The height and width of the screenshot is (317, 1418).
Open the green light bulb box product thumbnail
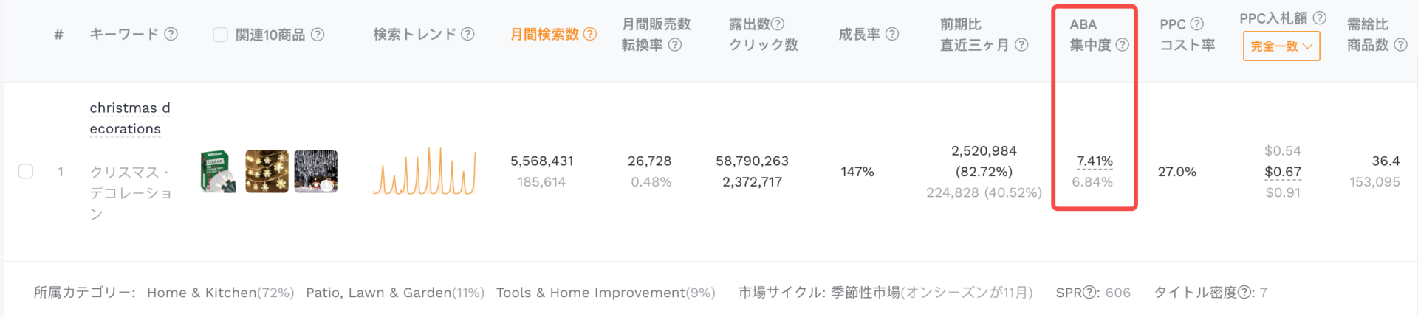tap(218, 172)
